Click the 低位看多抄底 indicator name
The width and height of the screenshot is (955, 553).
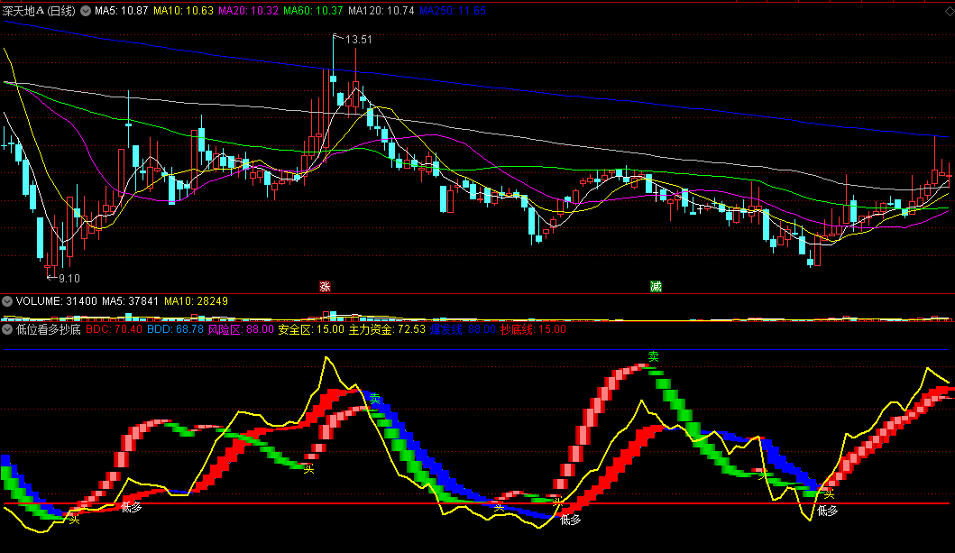click(49, 329)
